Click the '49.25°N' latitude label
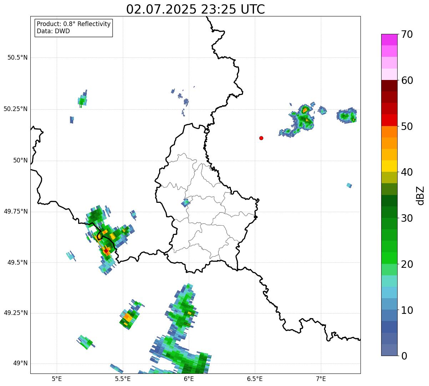This screenshot has width=429, height=386. coord(15,313)
